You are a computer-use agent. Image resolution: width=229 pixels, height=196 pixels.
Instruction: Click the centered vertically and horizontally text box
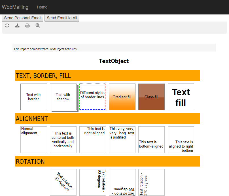[63, 140]
